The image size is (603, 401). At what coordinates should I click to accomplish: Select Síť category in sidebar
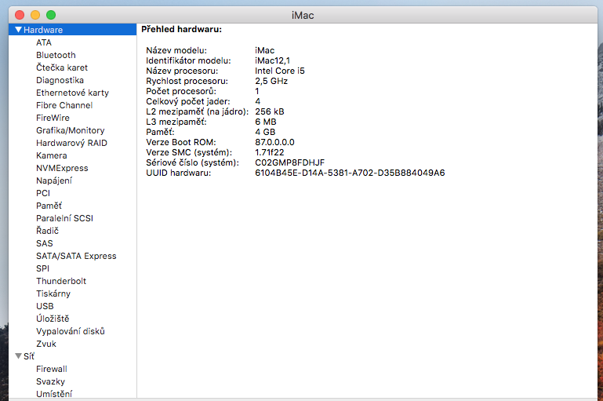click(x=29, y=356)
